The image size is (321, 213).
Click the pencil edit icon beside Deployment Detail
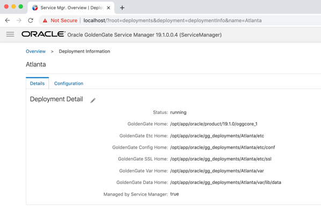click(93, 100)
